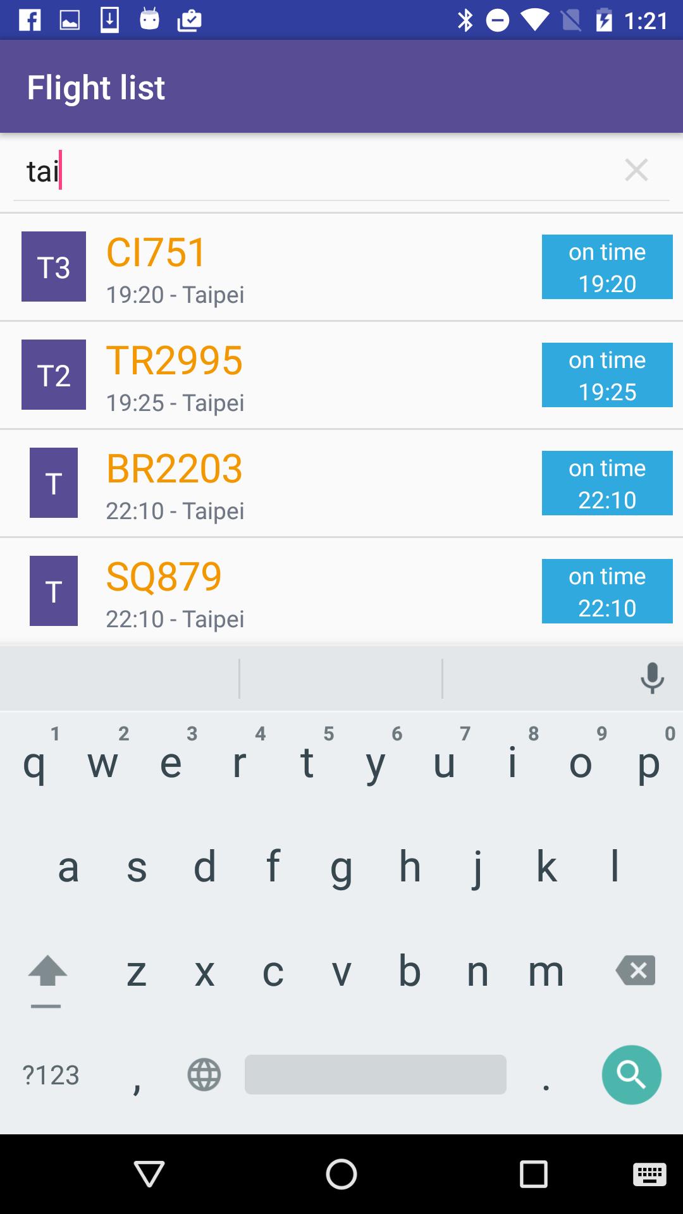The height and width of the screenshot is (1214, 683).
Task: Tap the T3 terminal badge
Action: point(54,267)
